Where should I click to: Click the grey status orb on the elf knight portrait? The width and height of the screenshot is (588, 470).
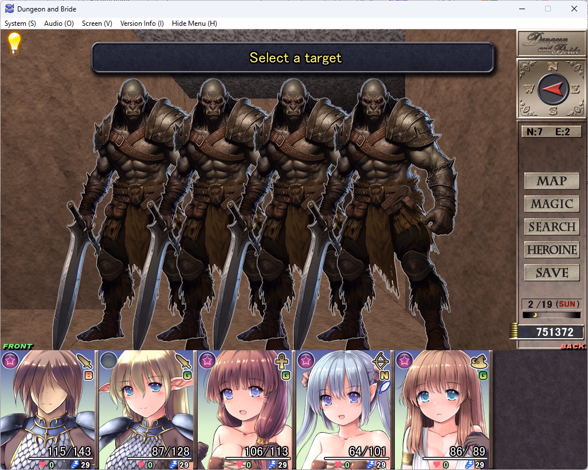[108, 360]
